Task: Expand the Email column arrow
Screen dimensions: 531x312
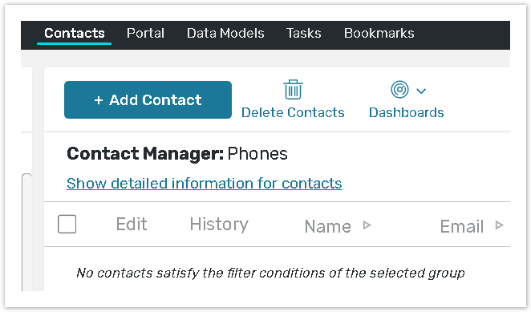Action: point(499,225)
